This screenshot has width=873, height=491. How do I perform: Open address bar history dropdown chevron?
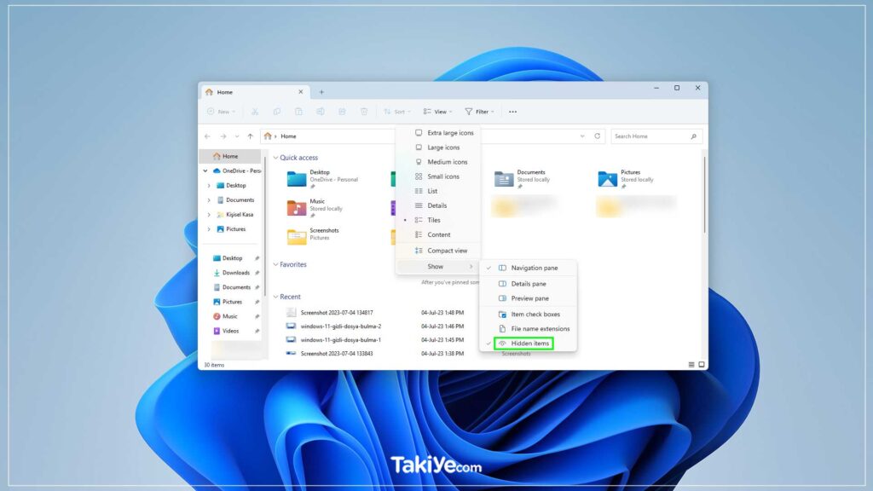pyautogui.click(x=582, y=136)
